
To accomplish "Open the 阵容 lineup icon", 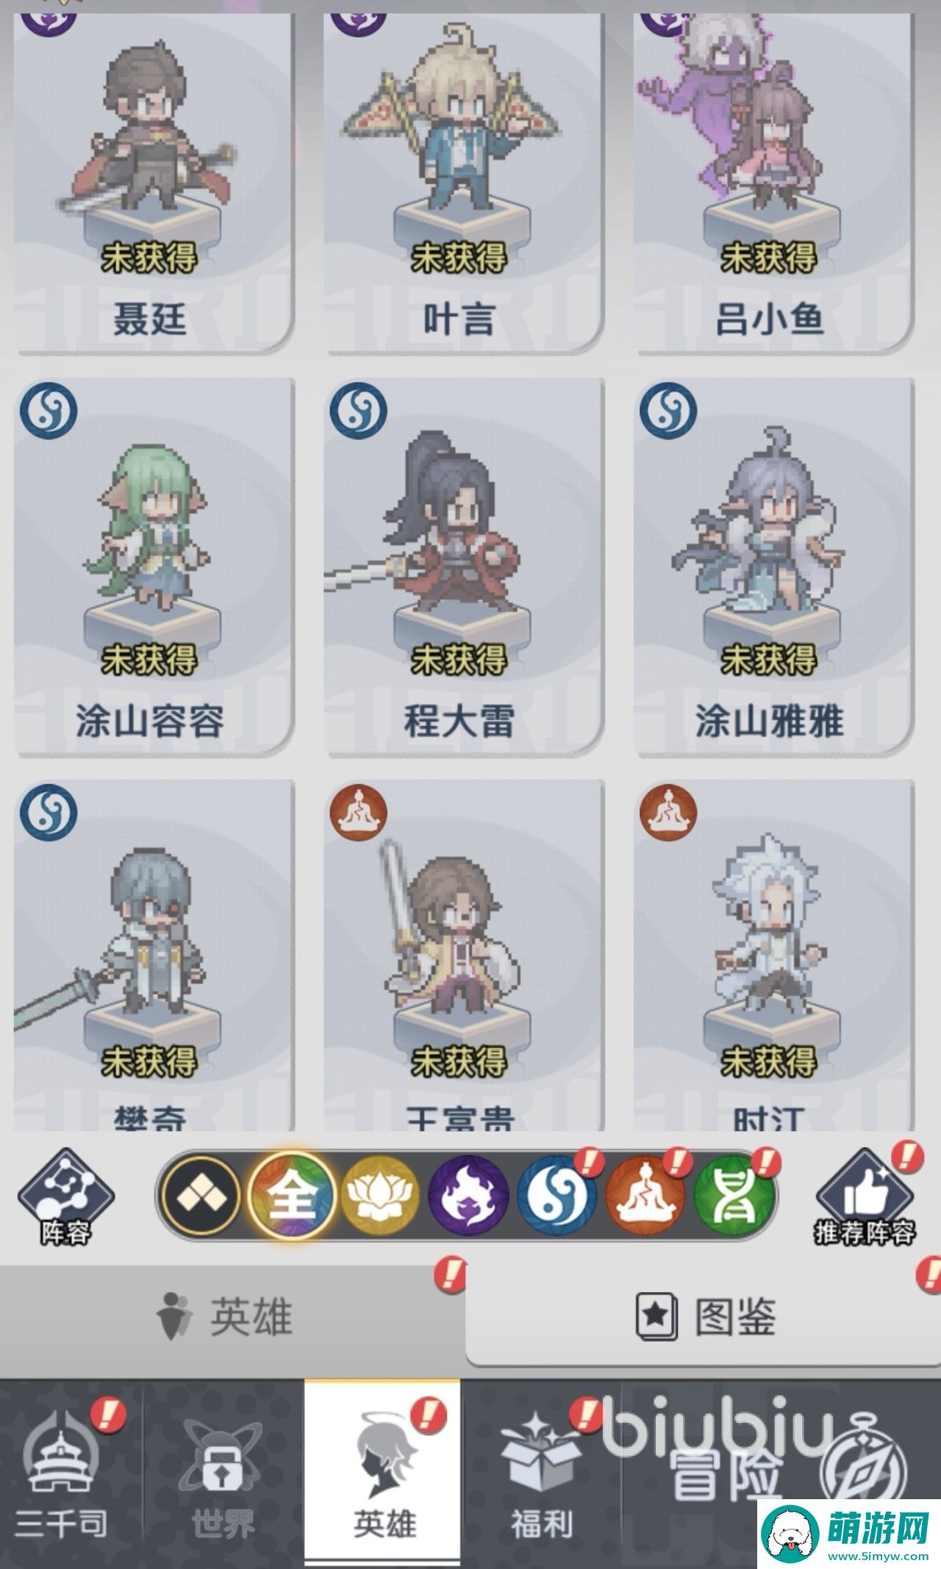I will coord(65,1197).
